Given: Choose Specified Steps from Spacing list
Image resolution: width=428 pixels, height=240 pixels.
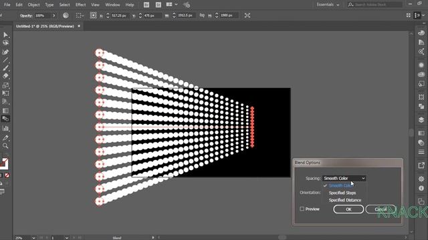Looking at the screenshot, I should click(x=342, y=193).
